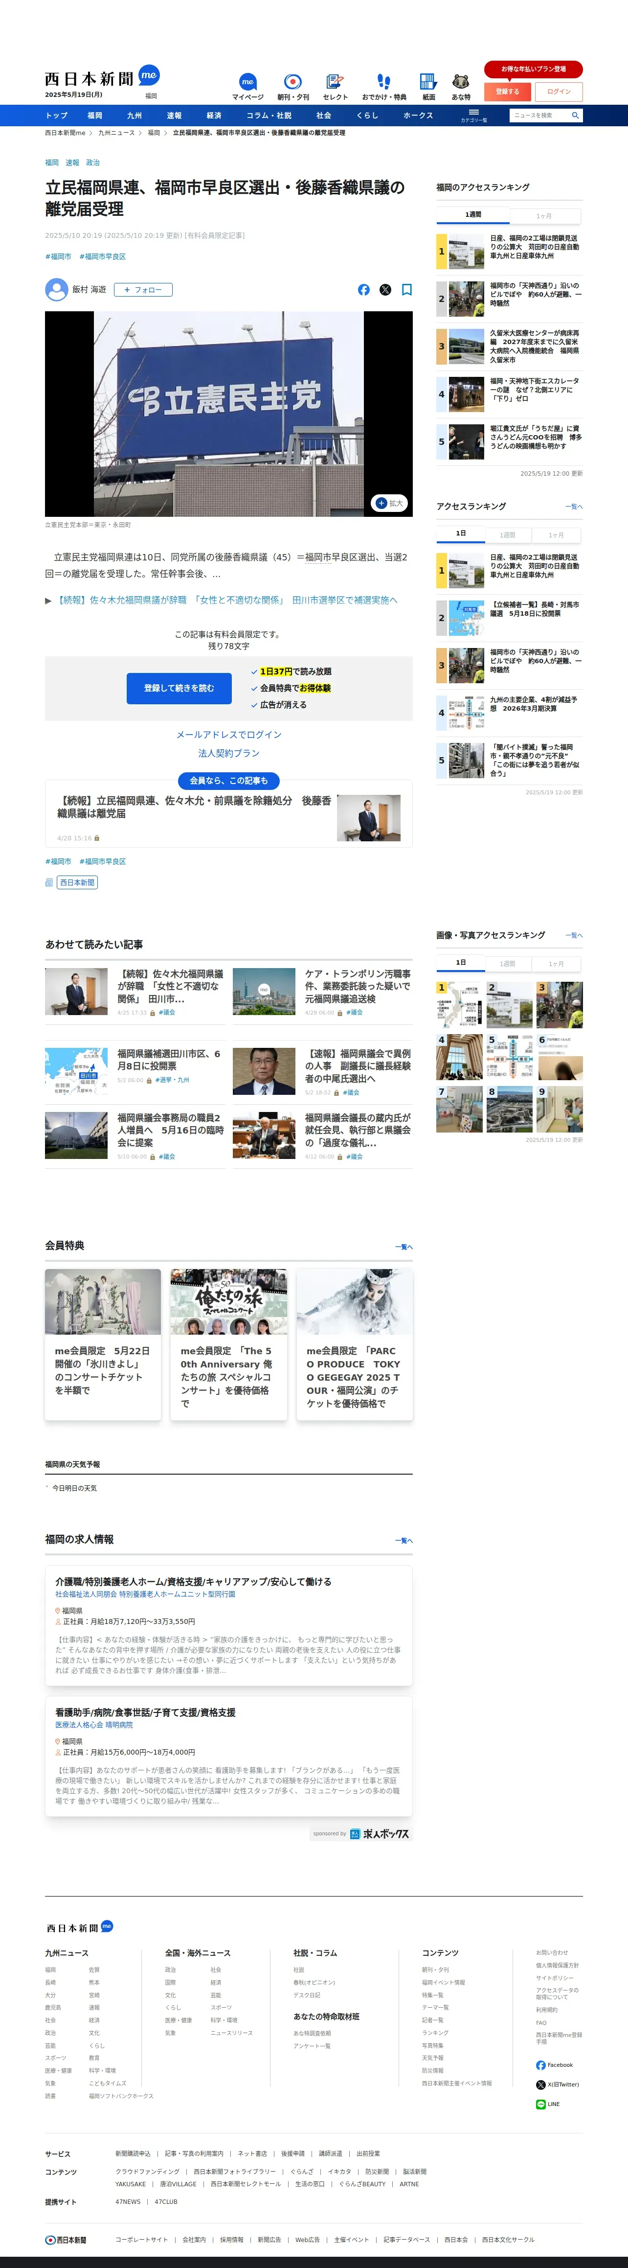Click the newspaper icon beside 西日本新聞 tag

click(49, 882)
